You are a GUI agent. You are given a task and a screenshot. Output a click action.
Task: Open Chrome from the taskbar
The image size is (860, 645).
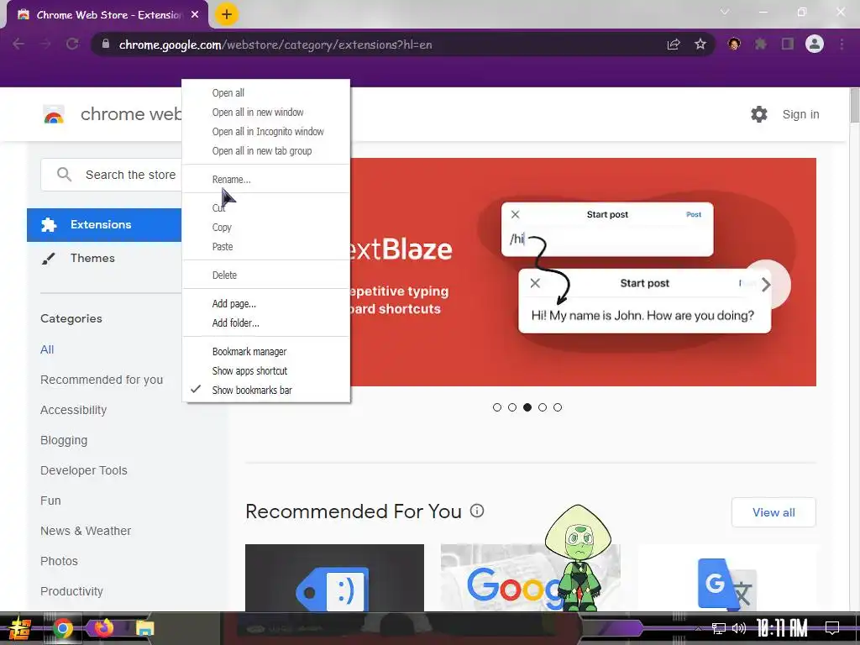[63, 628]
